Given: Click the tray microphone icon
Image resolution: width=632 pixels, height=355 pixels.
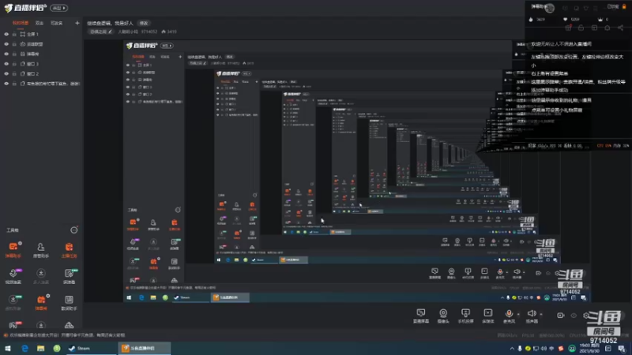Looking at the screenshot, I should click(520, 349).
